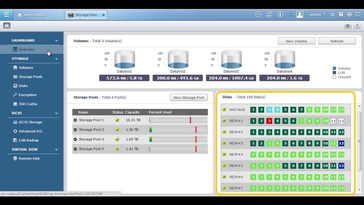The width and height of the screenshot is (364, 205).
Task: Click DataVol4 capacity label 204.0 MB / 1.6 TB
Action: [284, 78]
